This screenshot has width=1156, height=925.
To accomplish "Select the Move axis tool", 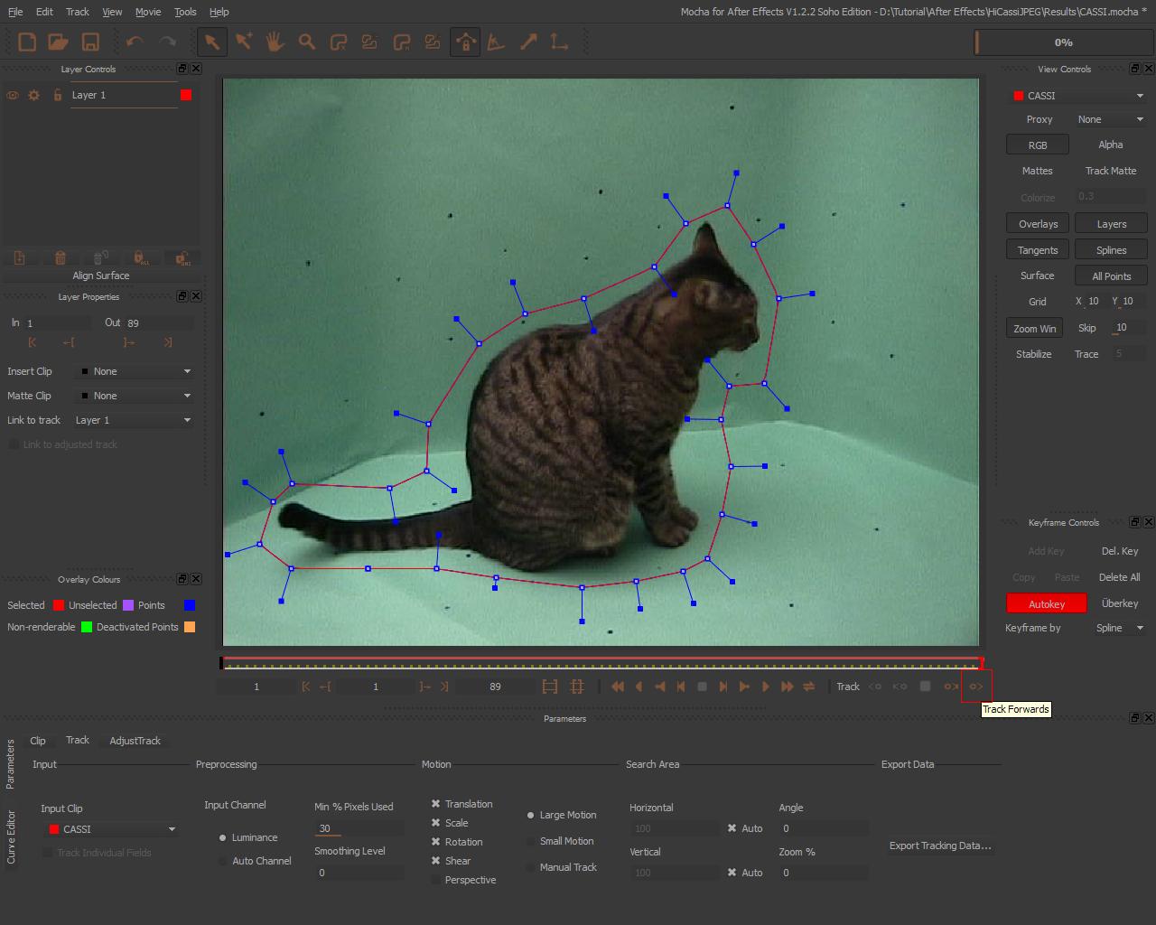I will (559, 42).
